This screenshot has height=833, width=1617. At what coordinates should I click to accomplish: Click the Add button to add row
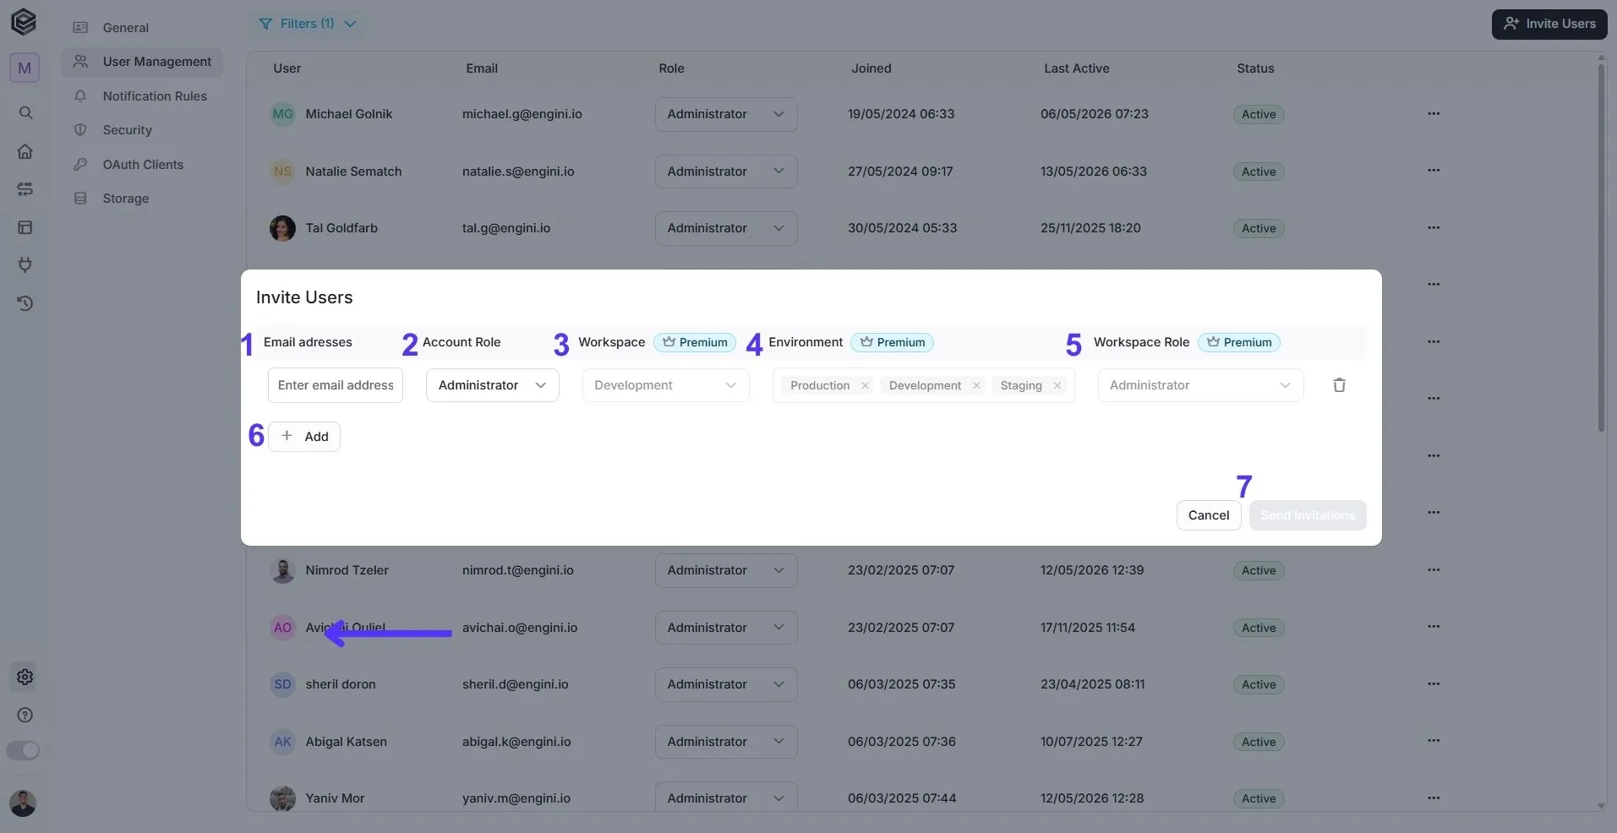[304, 437]
